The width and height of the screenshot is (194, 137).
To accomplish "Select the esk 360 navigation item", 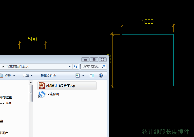I will click(x=5, y=103).
